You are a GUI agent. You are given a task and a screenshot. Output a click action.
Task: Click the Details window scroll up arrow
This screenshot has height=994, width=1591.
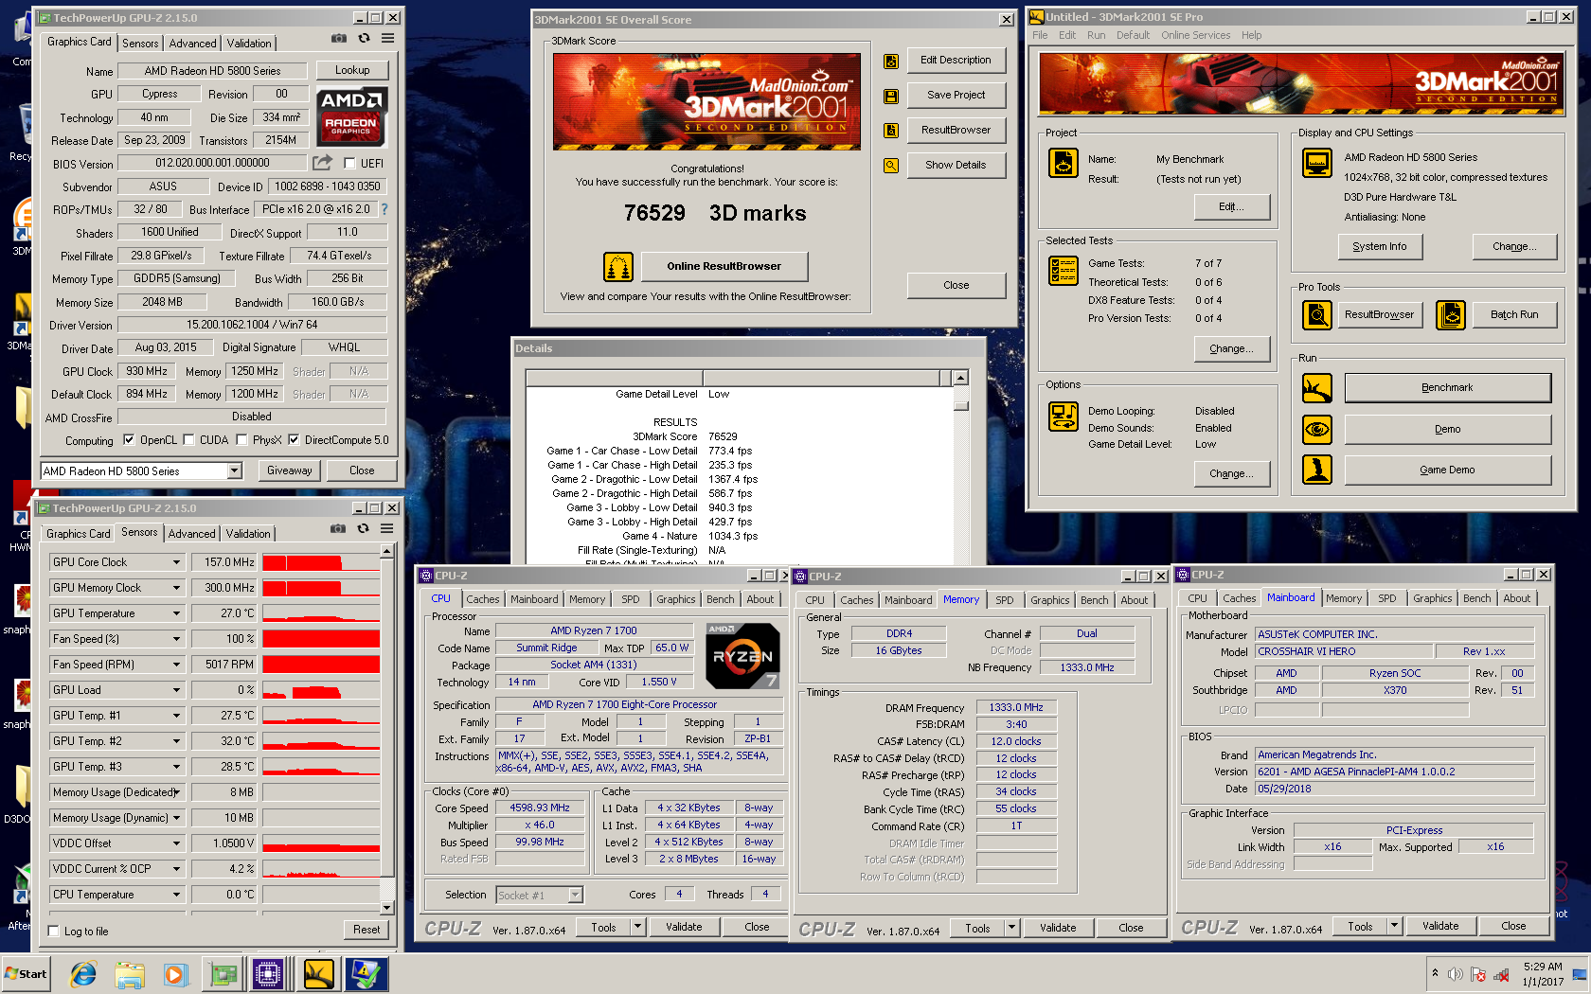(x=960, y=379)
